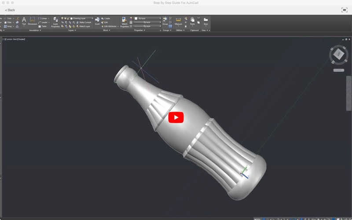Image resolution: width=352 pixels, height=220 pixels.
Task: Click the ViewCube S compass letter
Action: (346, 60)
